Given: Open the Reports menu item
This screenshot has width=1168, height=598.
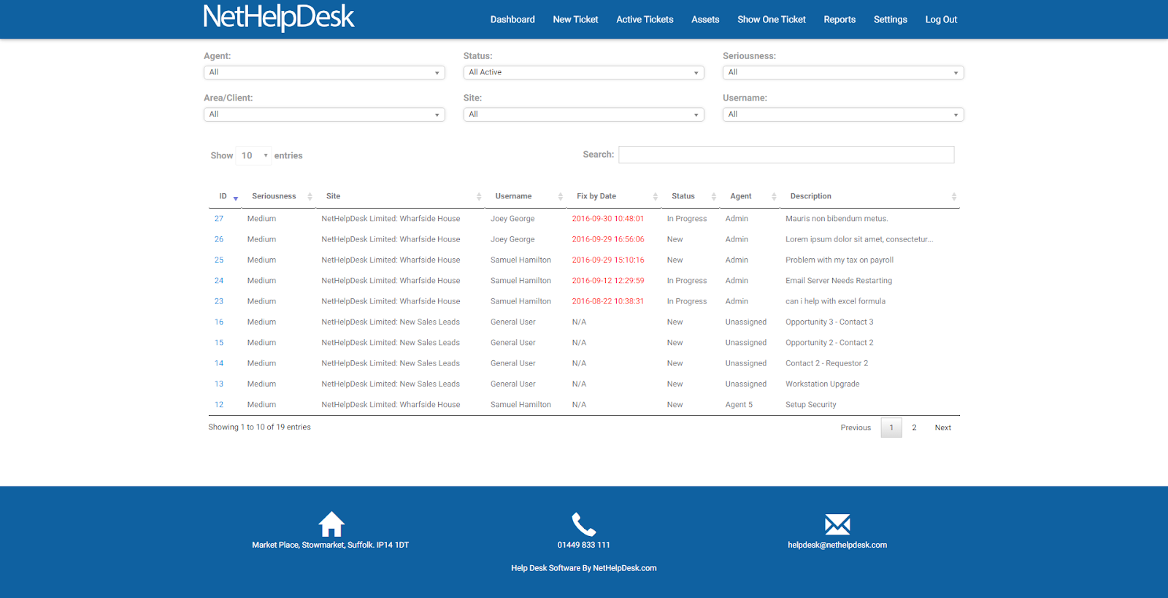Looking at the screenshot, I should point(839,20).
